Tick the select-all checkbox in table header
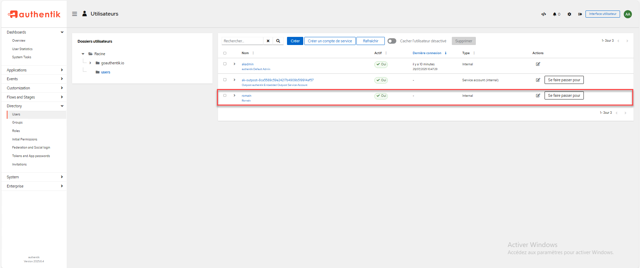This screenshot has width=640, height=268. 225,53
